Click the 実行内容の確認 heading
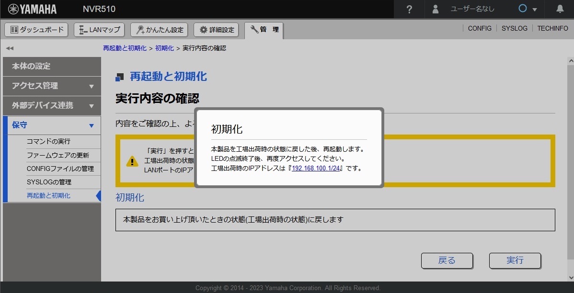This screenshot has width=574, height=293. 158,99
